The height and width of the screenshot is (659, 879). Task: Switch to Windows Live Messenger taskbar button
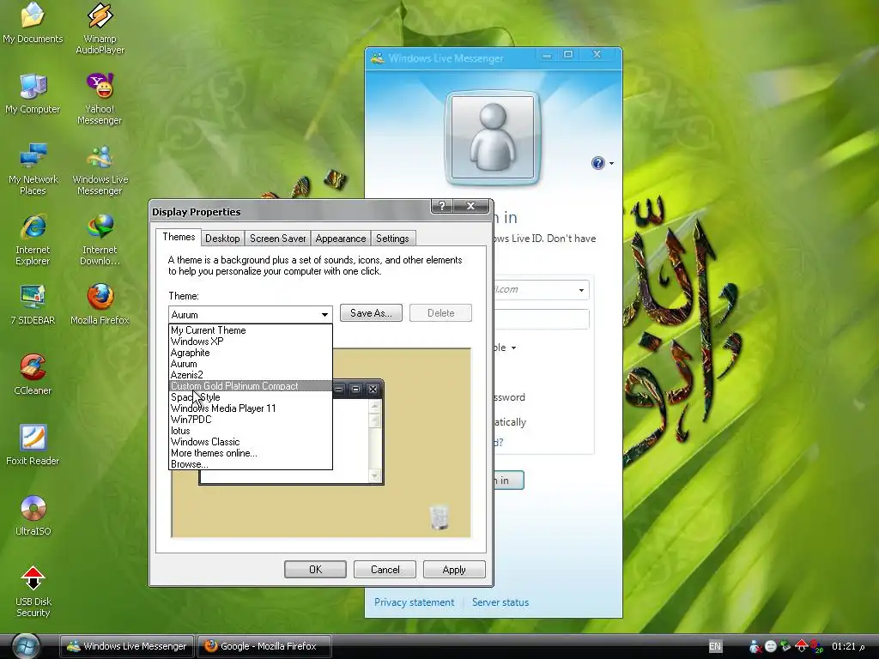point(127,646)
